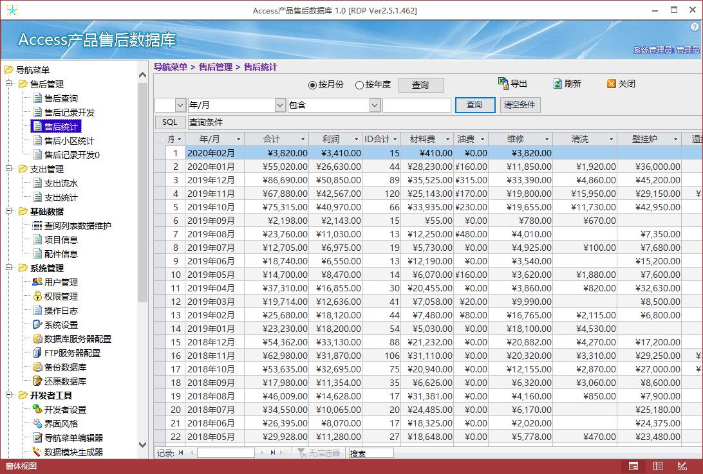Click the 查阅列表数据维护 grid icon
Viewport: 703px width, 474px height.
pos(37,226)
